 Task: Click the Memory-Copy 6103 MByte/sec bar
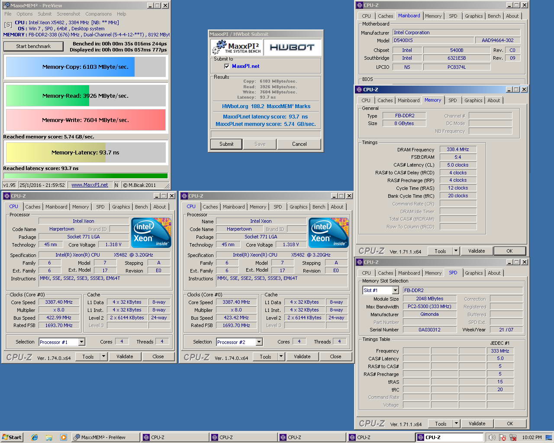click(x=86, y=67)
